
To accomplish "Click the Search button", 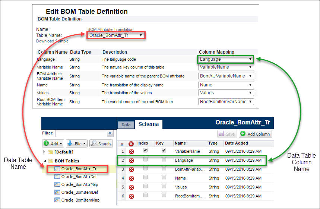I will point(101,143).
